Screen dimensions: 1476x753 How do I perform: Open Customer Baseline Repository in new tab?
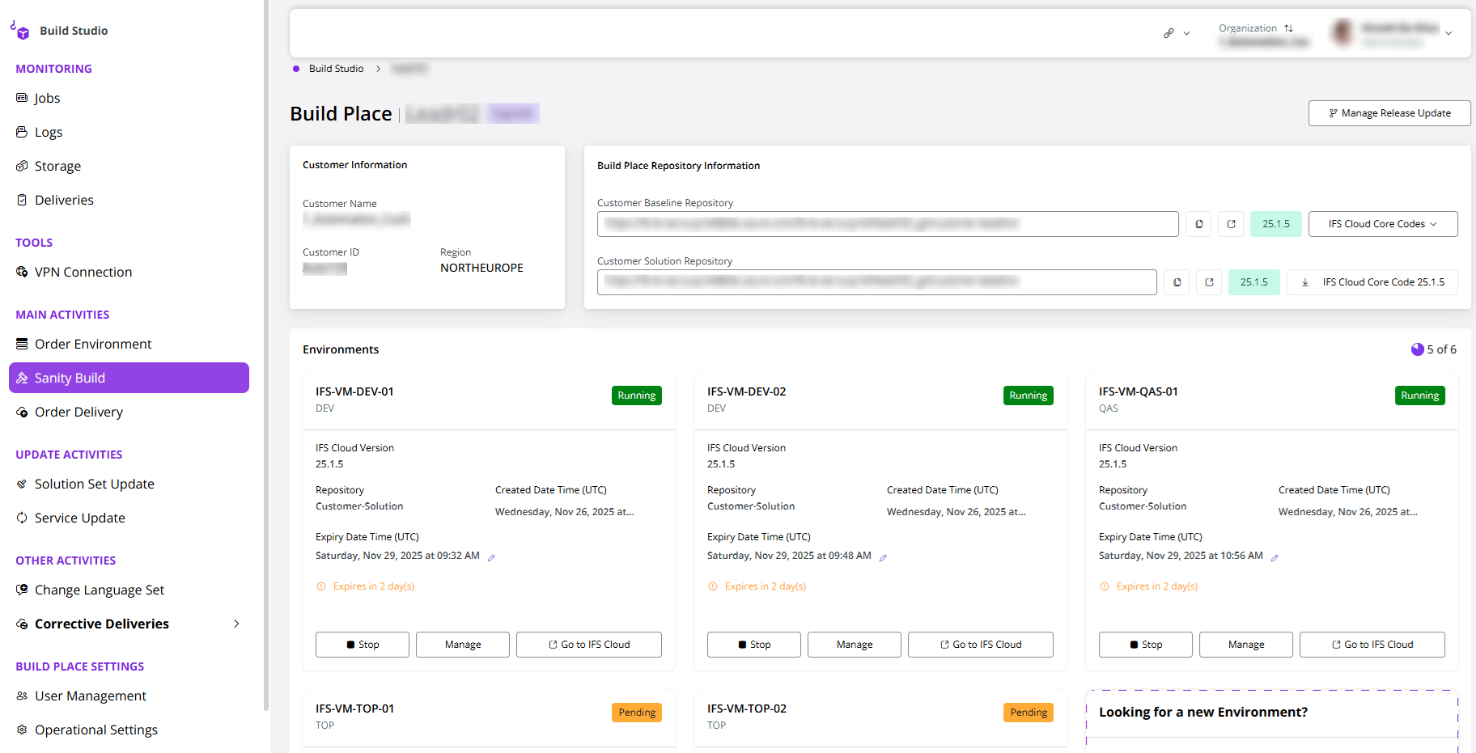coord(1231,224)
